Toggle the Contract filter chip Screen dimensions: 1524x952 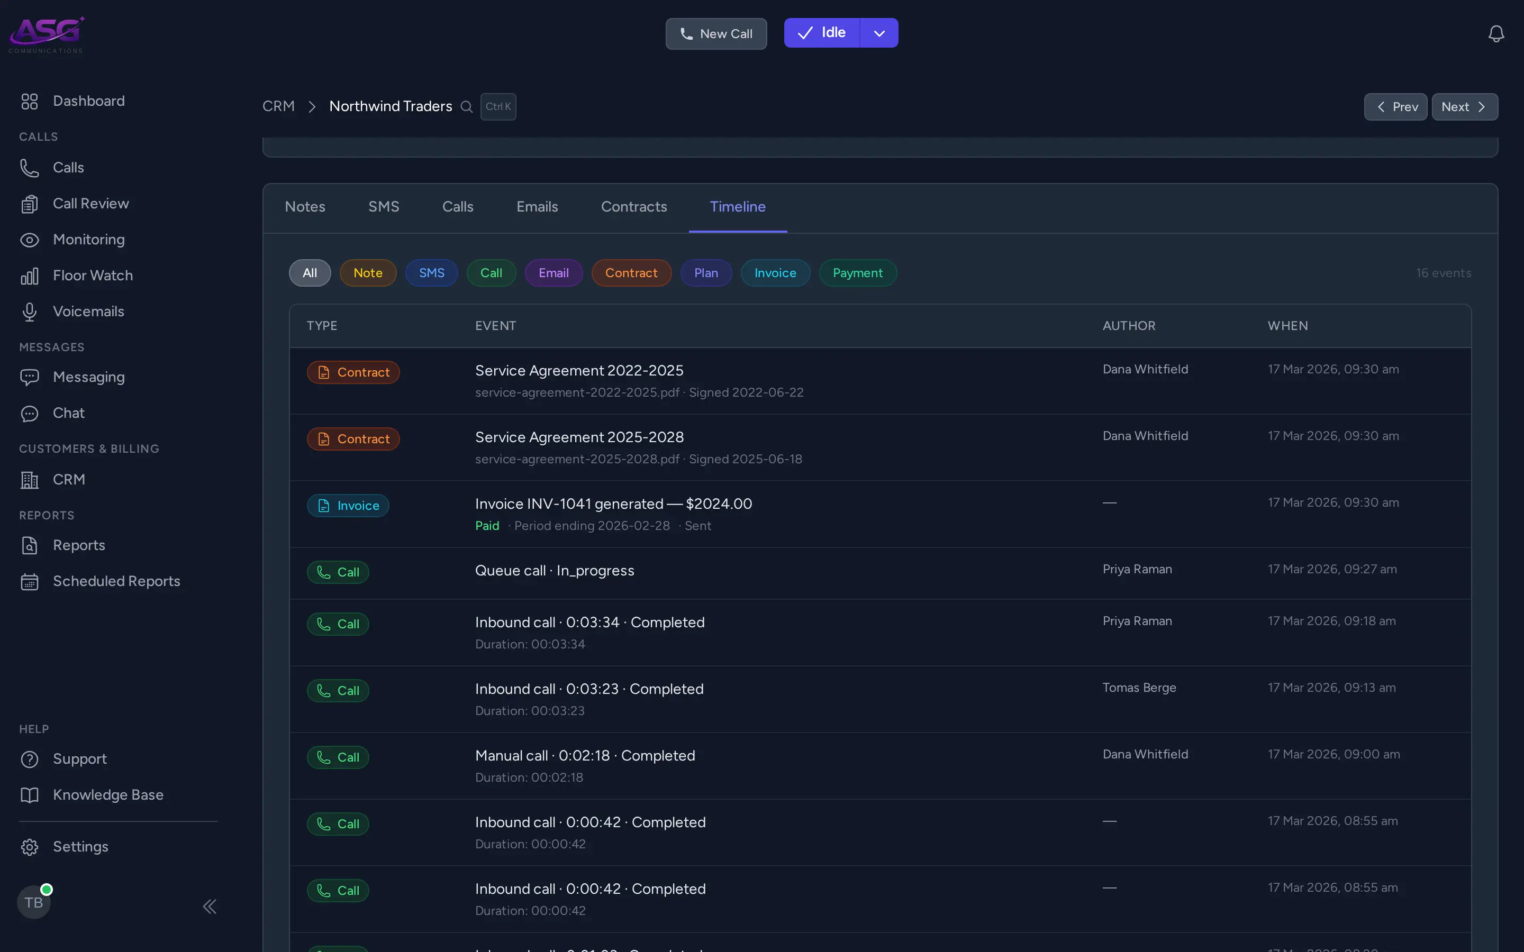coord(631,272)
